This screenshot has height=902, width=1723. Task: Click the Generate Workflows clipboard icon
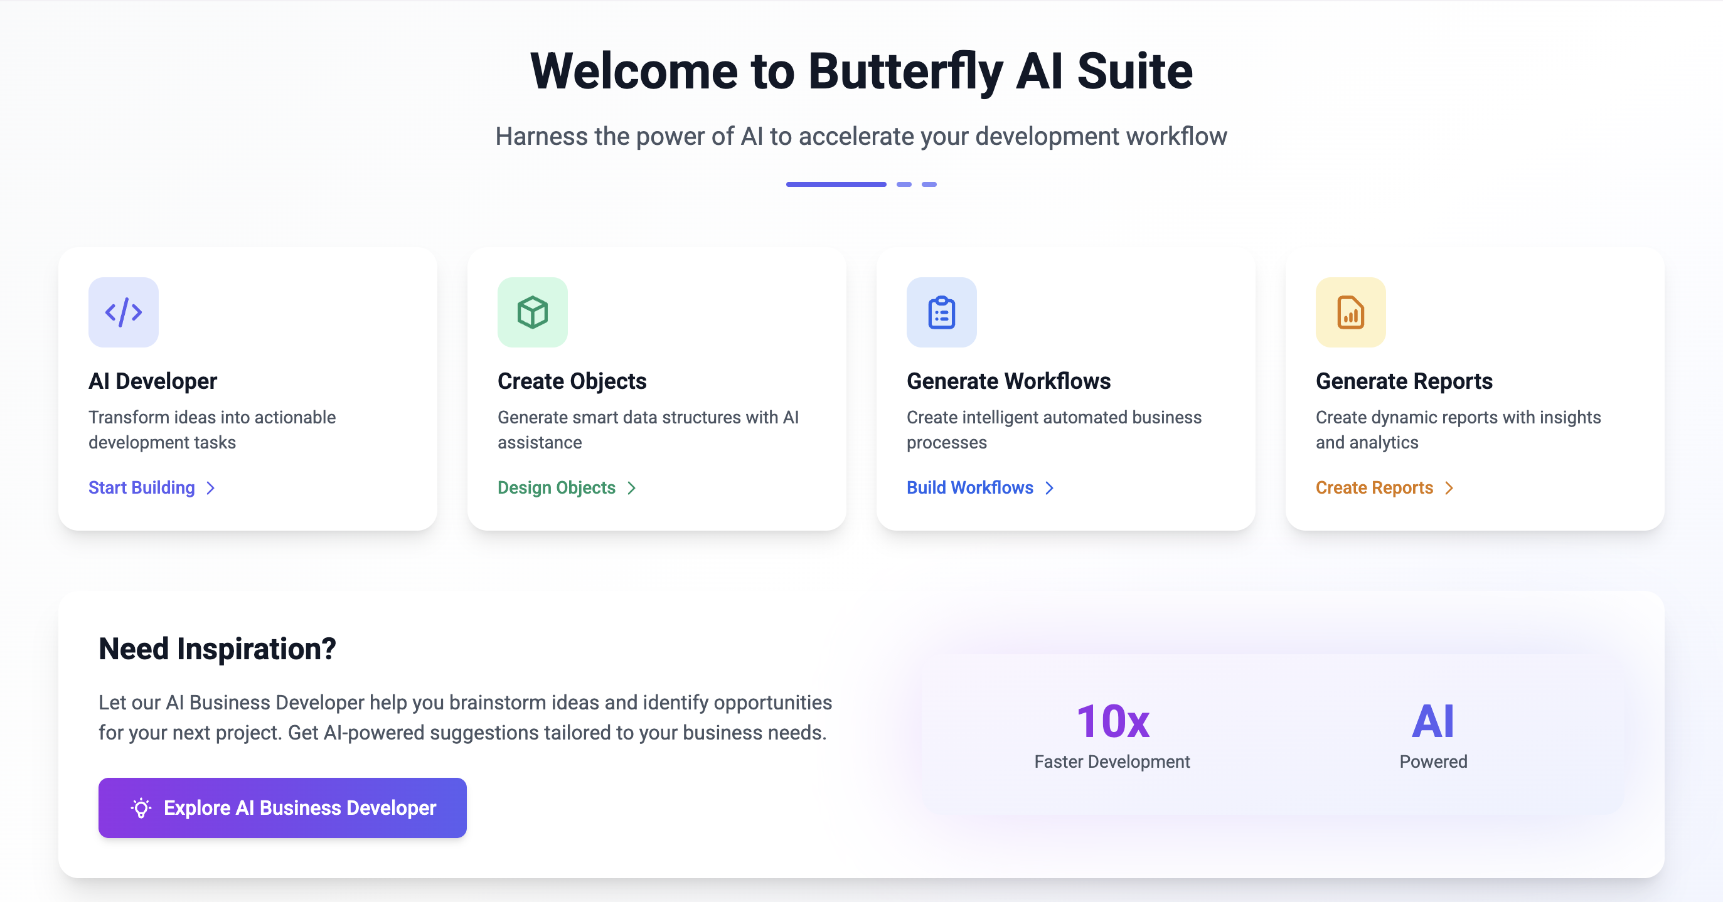click(942, 312)
